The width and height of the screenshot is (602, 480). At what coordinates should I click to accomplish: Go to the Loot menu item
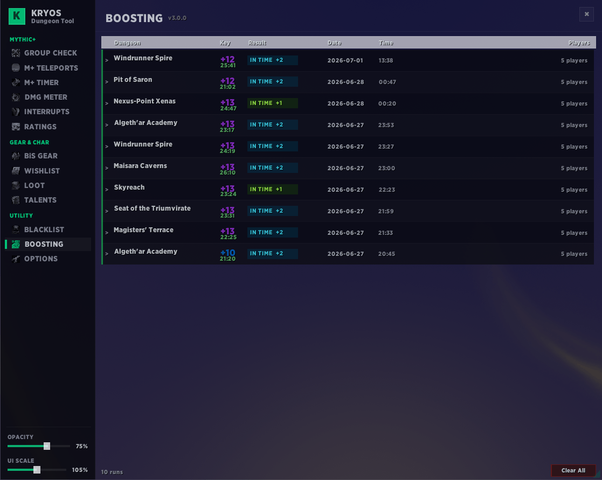coord(34,185)
